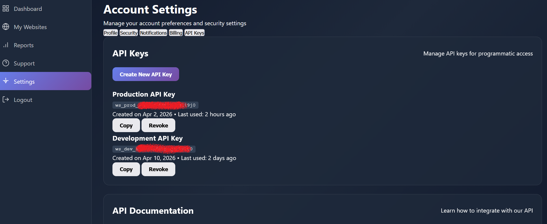The image size is (547, 224).
Task: Revoke the Development API key
Action: coord(158,169)
